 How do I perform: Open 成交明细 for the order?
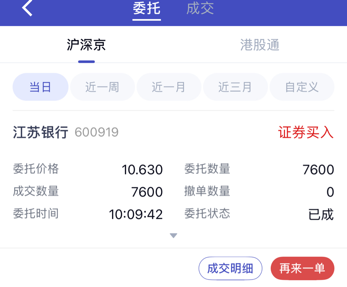[x=230, y=268]
